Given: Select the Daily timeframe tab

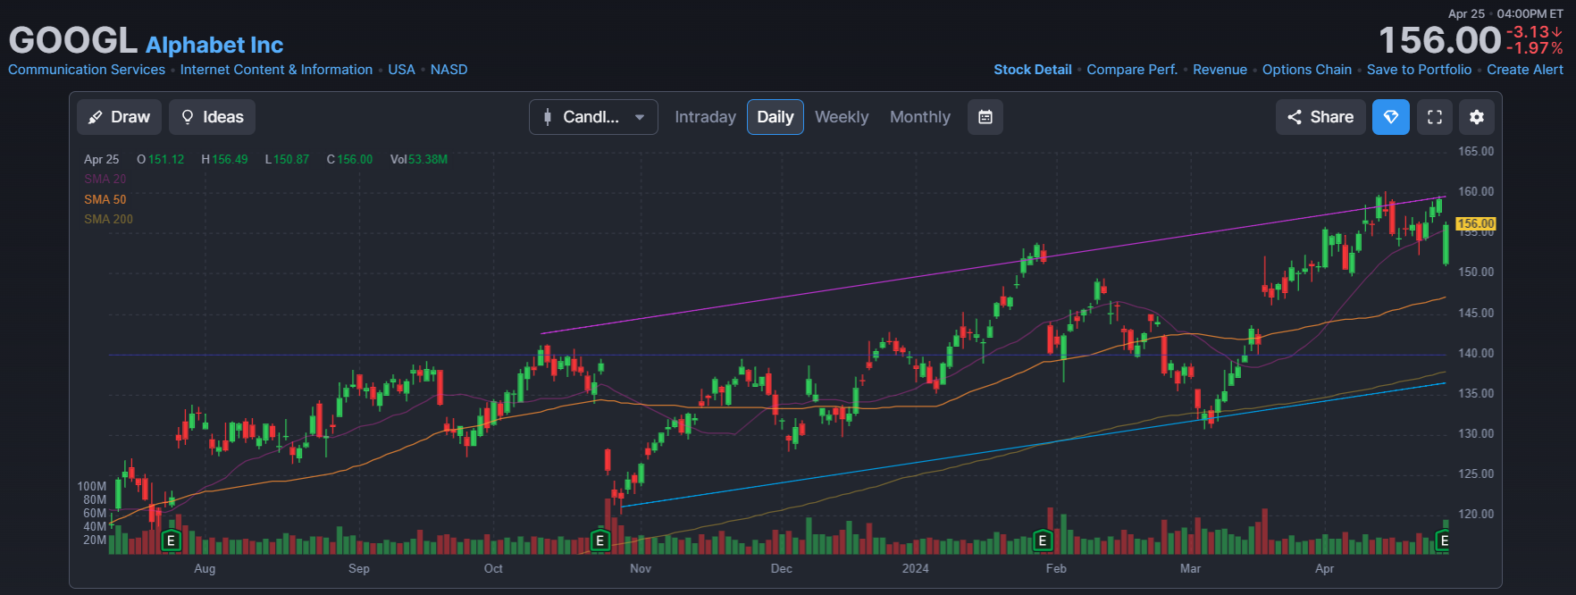Looking at the screenshot, I should click(x=775, y=117).
